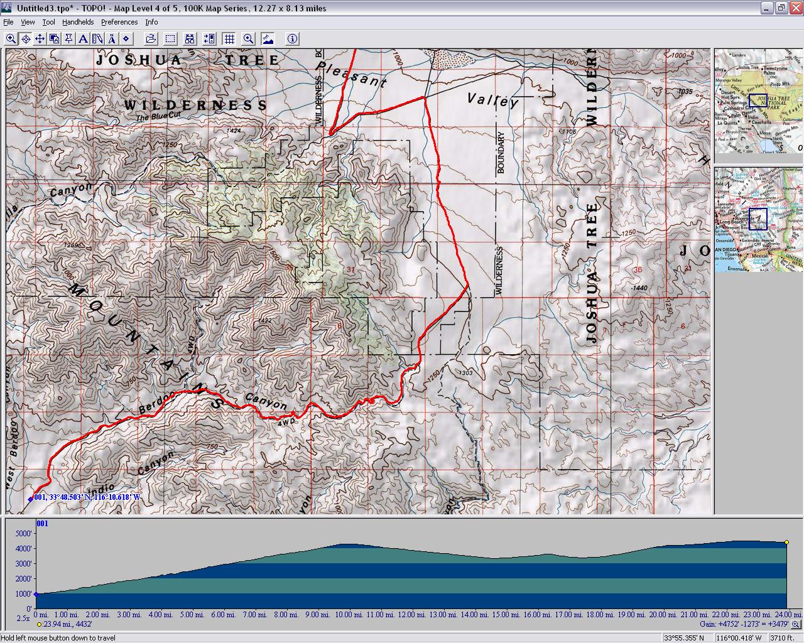
Task: Click the upper Joshua Tree overview map thumbnail
Action: coord(759,101)
